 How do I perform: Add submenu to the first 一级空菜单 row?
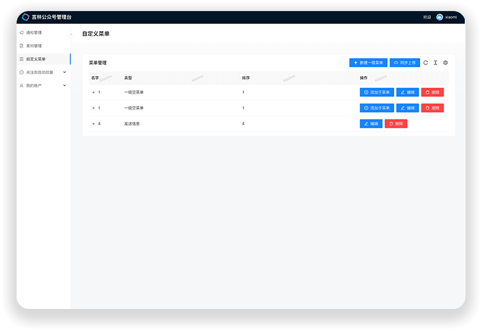(377, 92)
